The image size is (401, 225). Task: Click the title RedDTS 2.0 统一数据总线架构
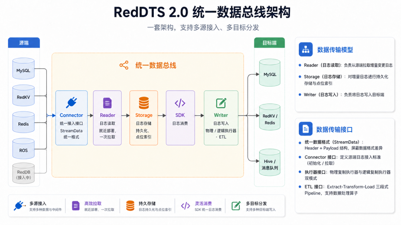(x=202, y=13)
